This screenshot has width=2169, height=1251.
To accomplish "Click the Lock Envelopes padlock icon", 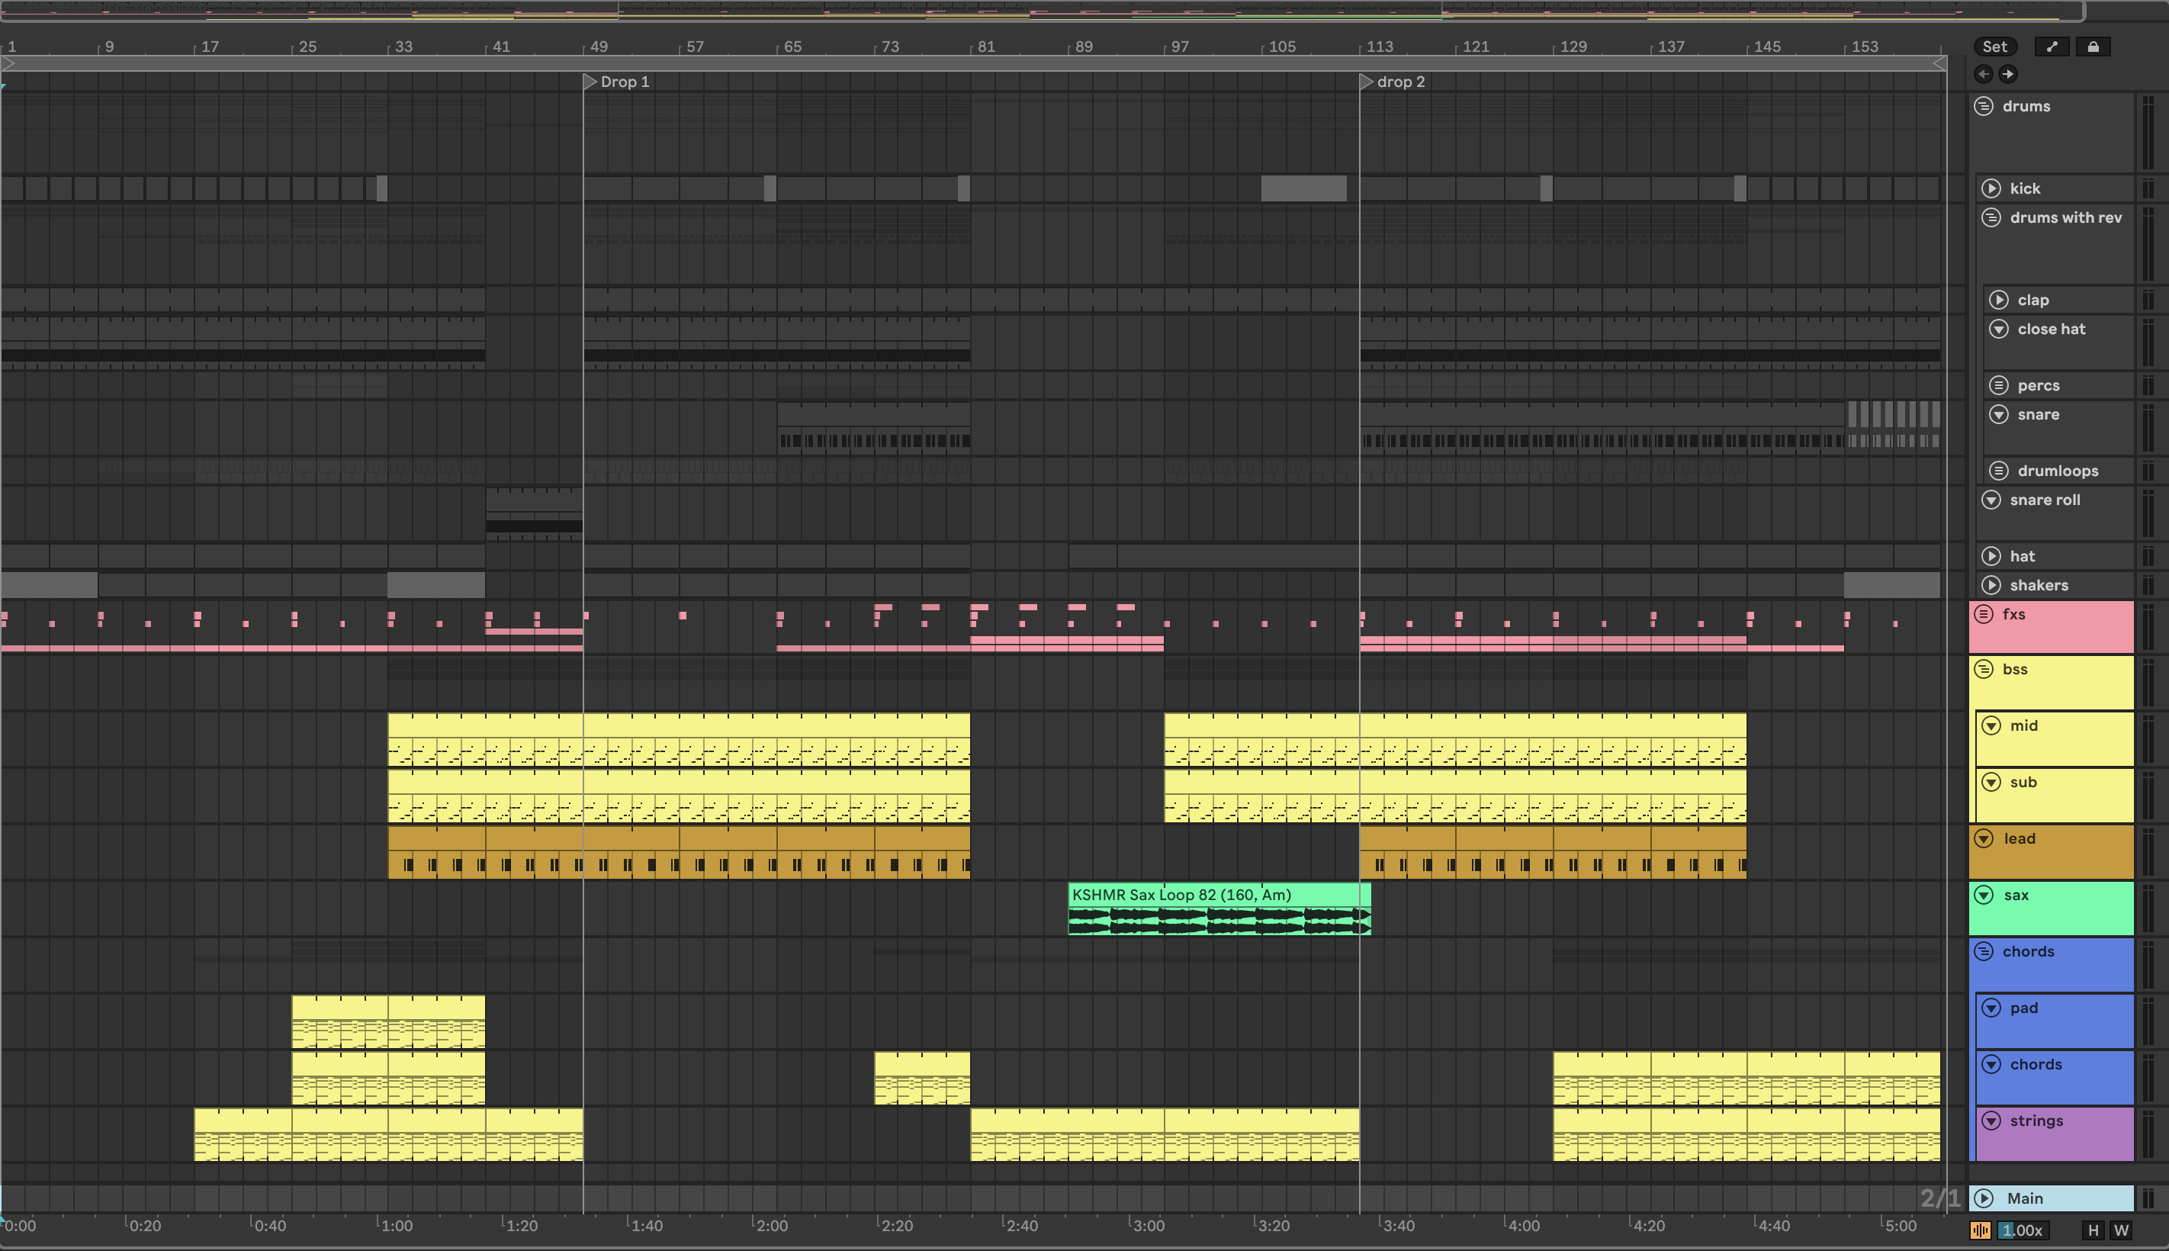I will 2093,47.
